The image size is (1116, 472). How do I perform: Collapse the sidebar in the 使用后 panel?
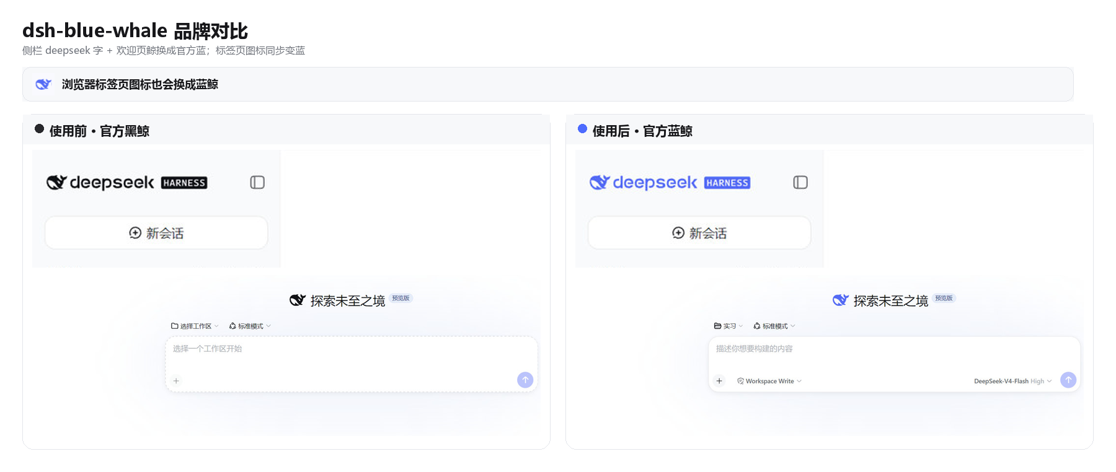tap(800, 182)
